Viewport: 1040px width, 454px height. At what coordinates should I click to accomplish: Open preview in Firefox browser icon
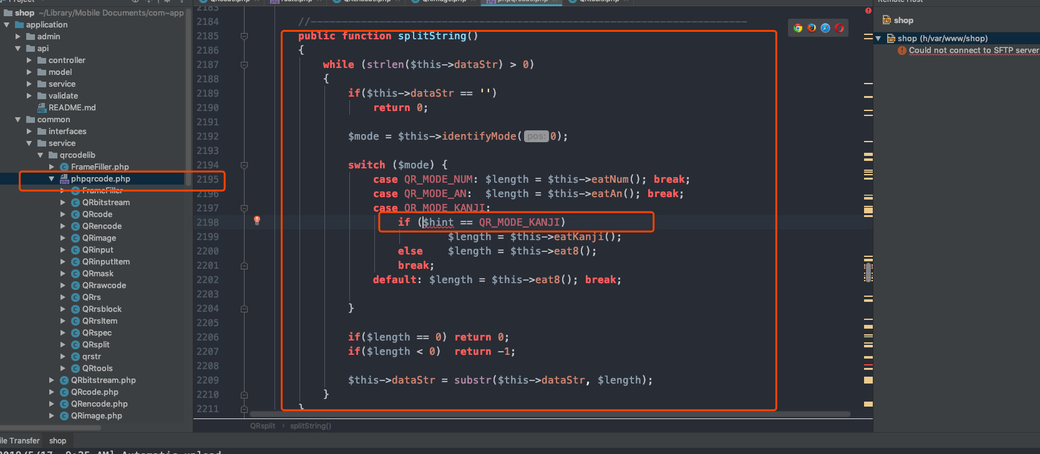coord(812,28)
